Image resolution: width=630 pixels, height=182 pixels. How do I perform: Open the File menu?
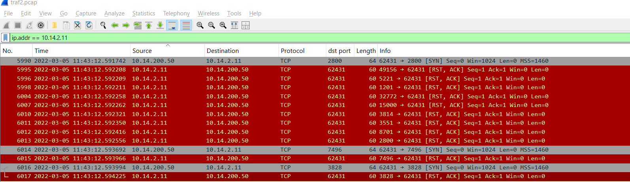click(x=8, y=13)
